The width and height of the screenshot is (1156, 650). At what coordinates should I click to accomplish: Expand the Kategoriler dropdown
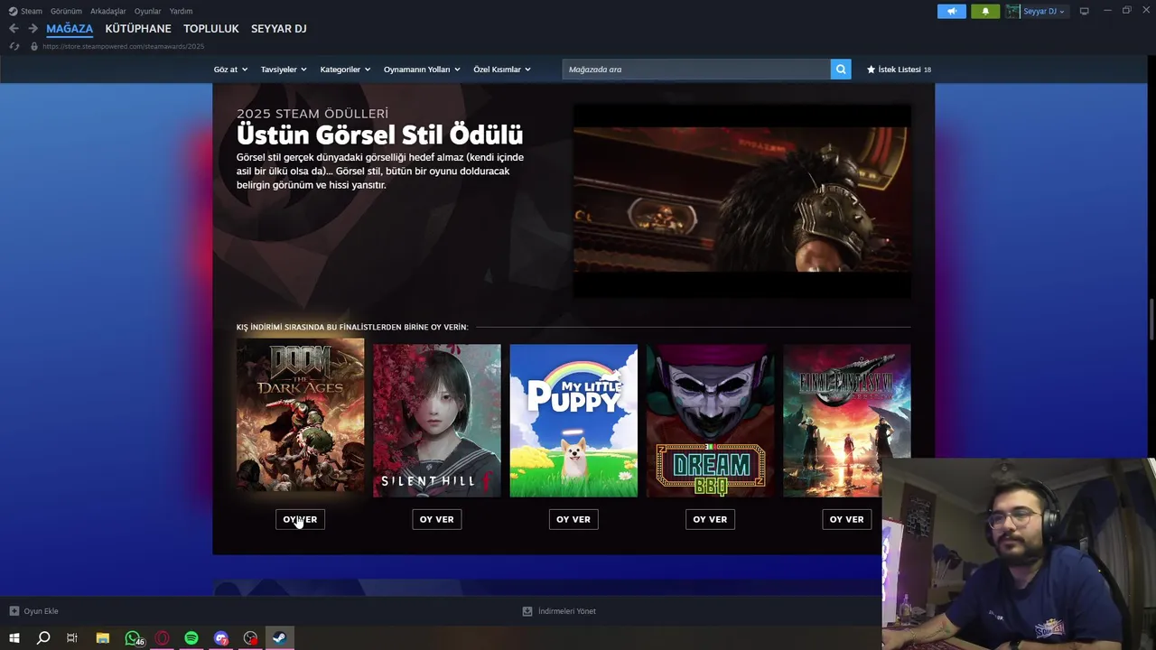(346, 70)
